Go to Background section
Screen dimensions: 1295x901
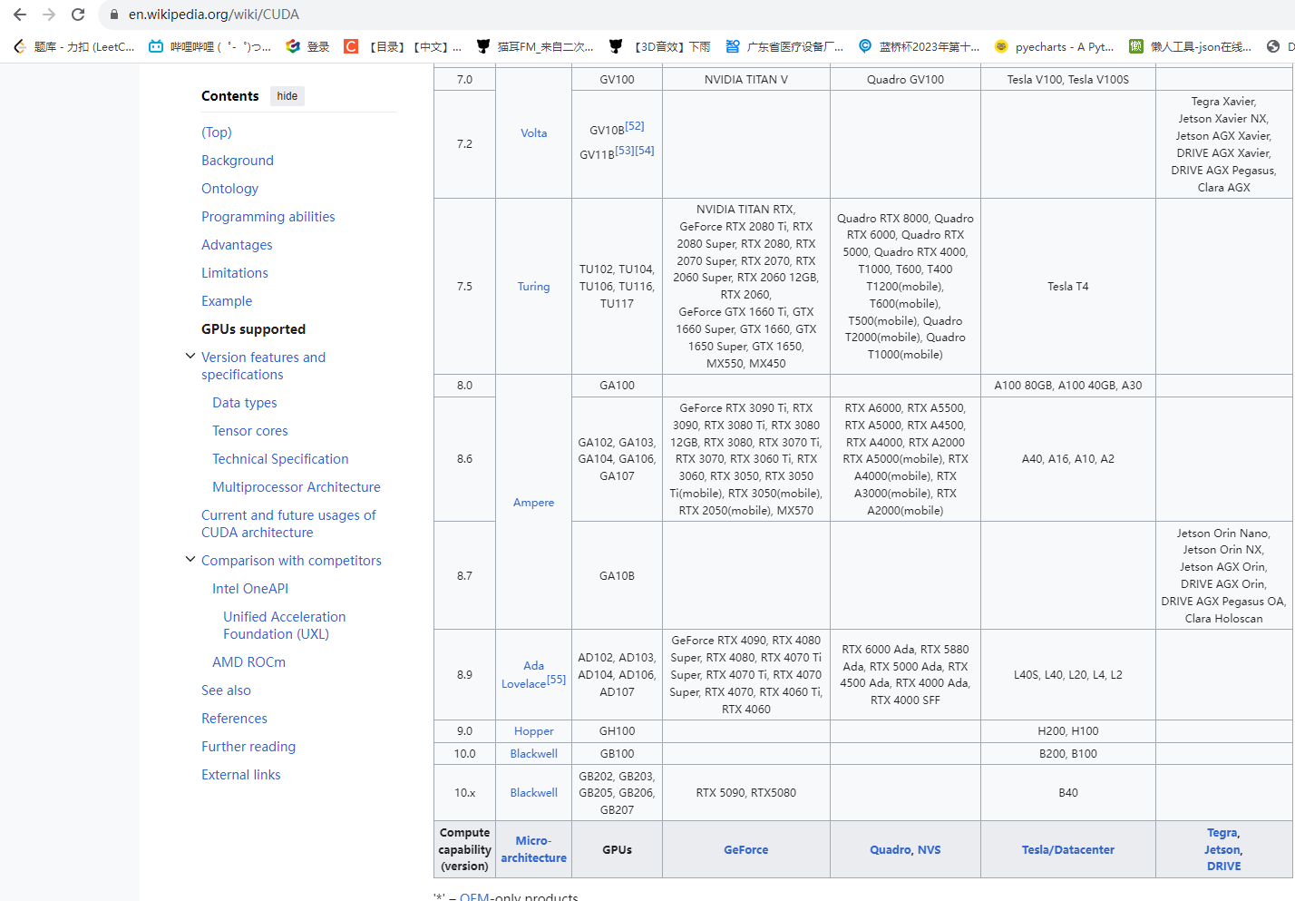click(x=238, y=161)
